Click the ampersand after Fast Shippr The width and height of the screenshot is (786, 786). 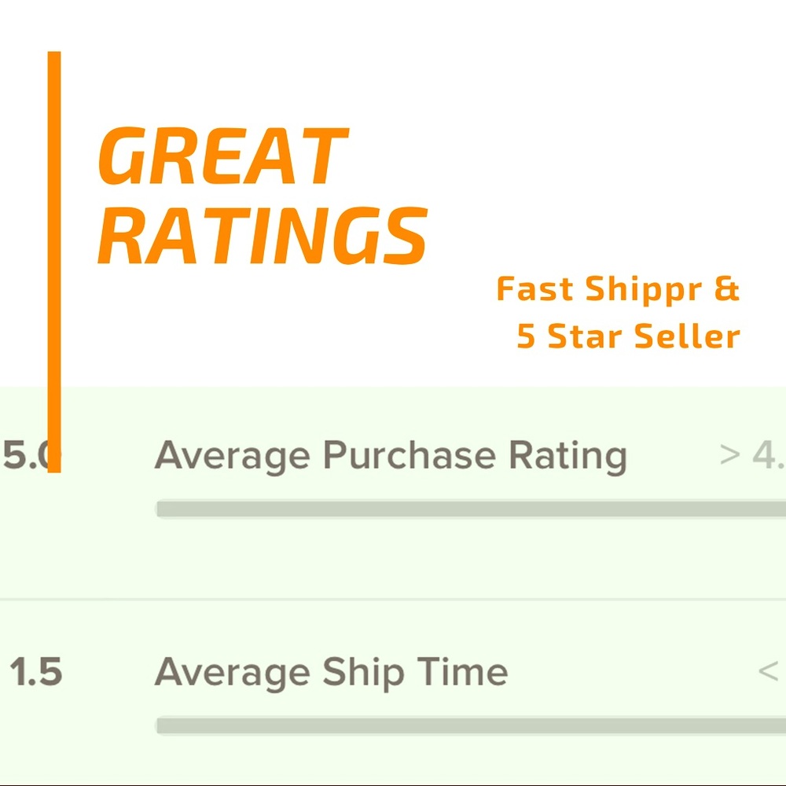pyautogui.click(x=727, y=289)
